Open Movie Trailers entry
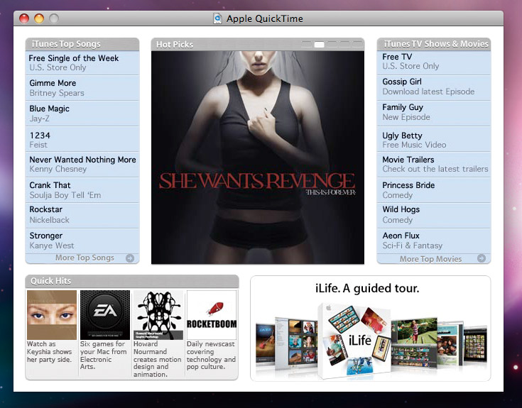 pyautogui.click(x=434, y=165)
